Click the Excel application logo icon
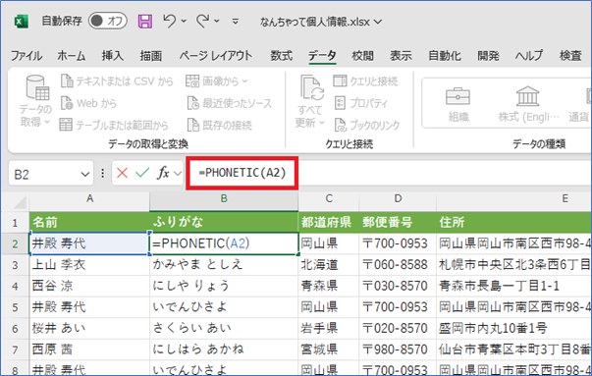This screenshot has width=592, height=376. (x=22, y=22)
